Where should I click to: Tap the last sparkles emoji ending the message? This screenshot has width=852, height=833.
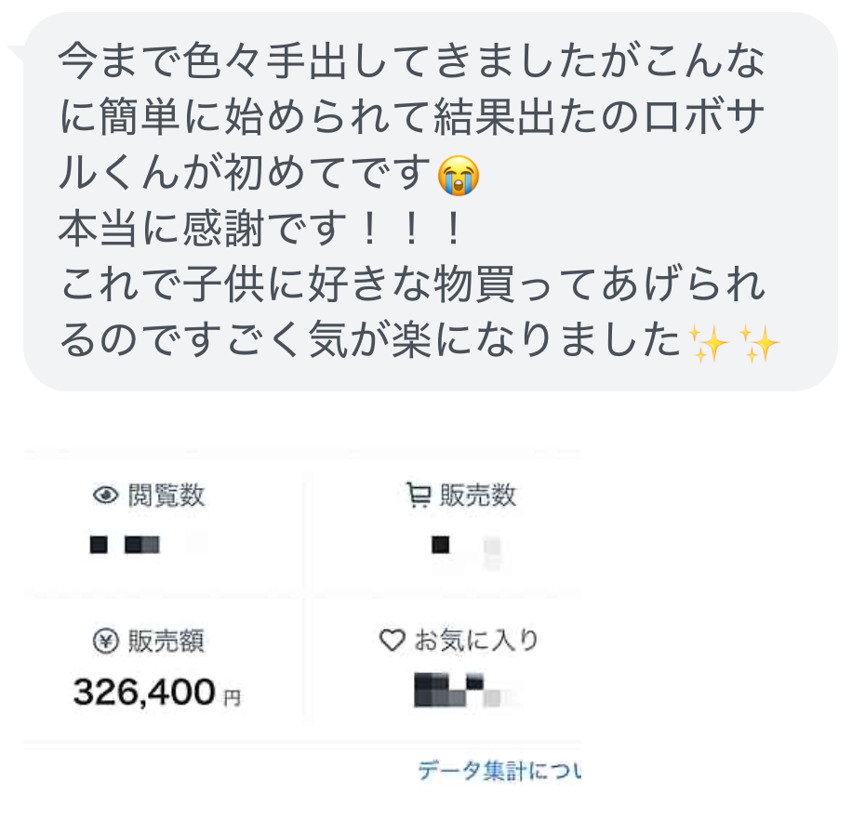pyautogui.click(x=758, y=343)
